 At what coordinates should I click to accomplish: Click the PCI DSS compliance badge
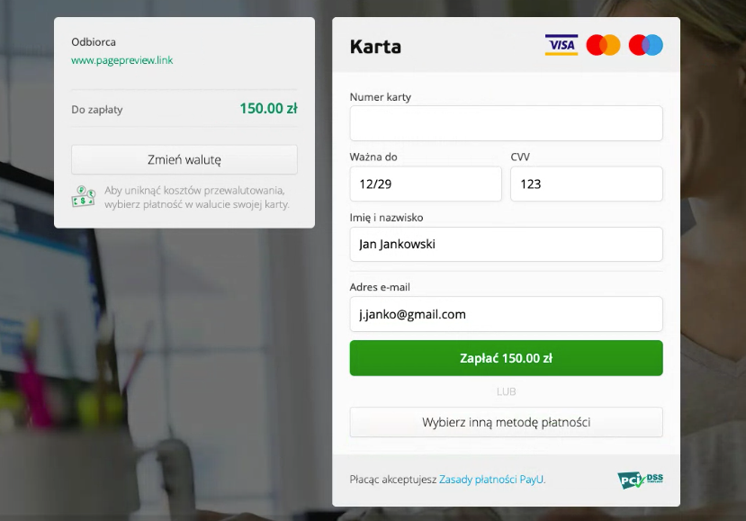click(x=640, y=481)
